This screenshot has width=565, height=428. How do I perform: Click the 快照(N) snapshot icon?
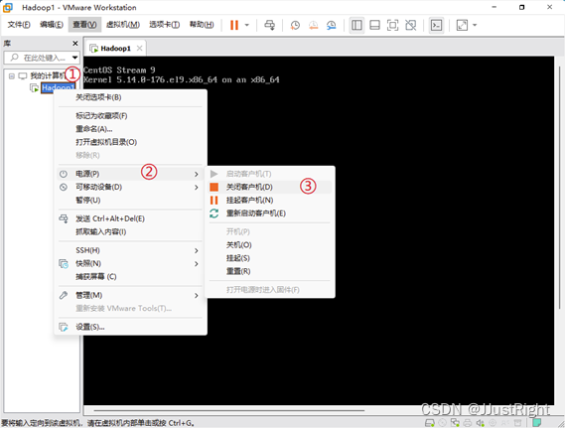pyautogui.click(x=64, y=264)
